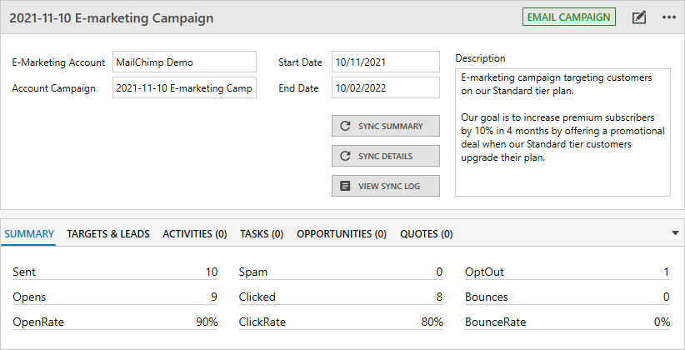Click the Start Date field
Viewport: 685px width, 350px height.
click(385, 62)
